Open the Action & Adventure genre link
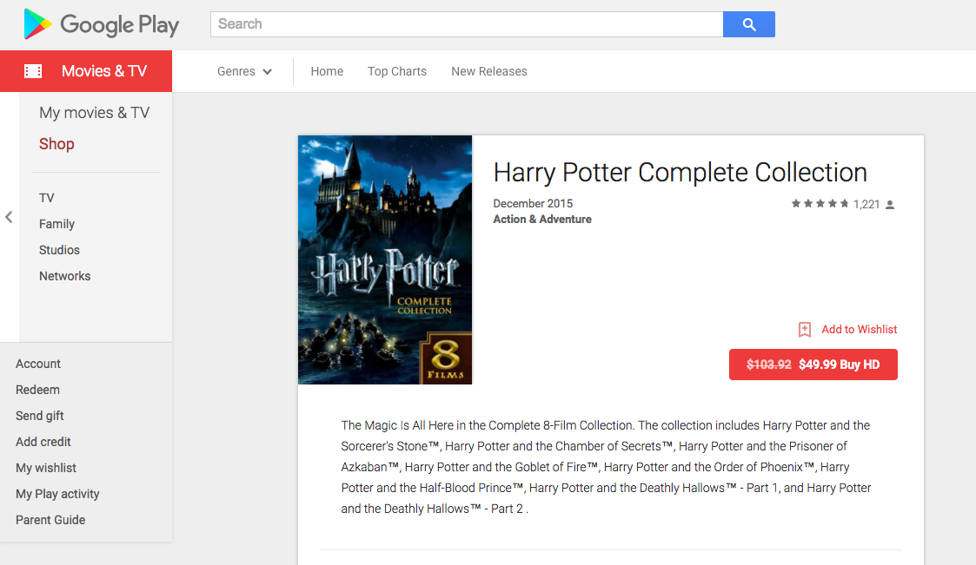The width and height of the screenshot is (976, 565). [x=542, y=220]
